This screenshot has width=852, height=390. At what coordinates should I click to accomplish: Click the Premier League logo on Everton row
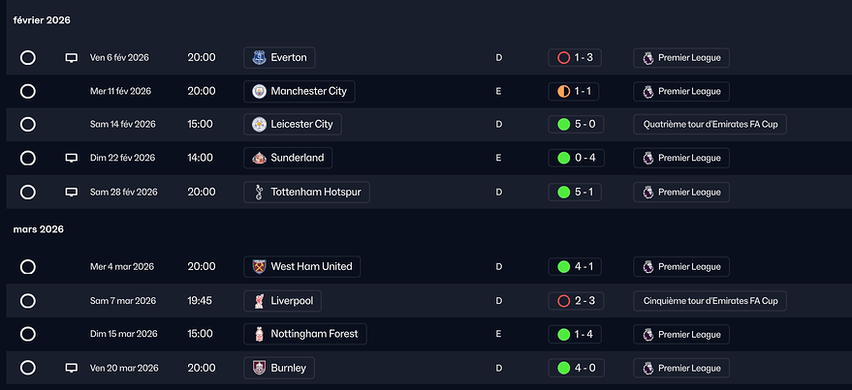[646, 58]
